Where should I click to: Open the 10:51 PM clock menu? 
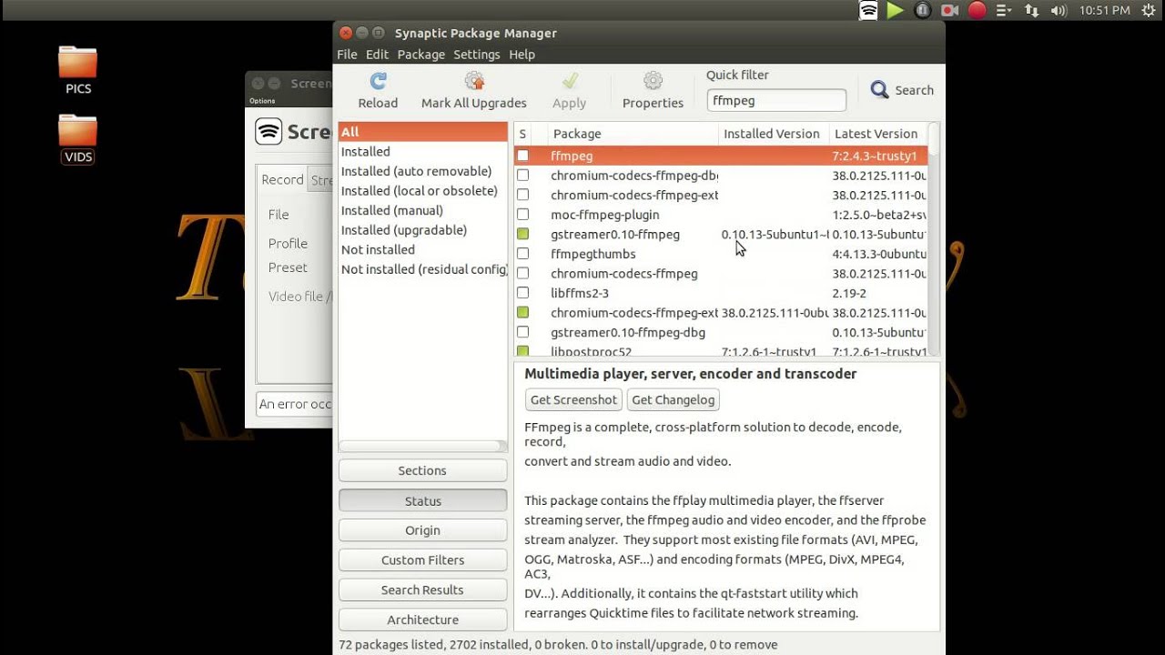(x=1104, y=11)
